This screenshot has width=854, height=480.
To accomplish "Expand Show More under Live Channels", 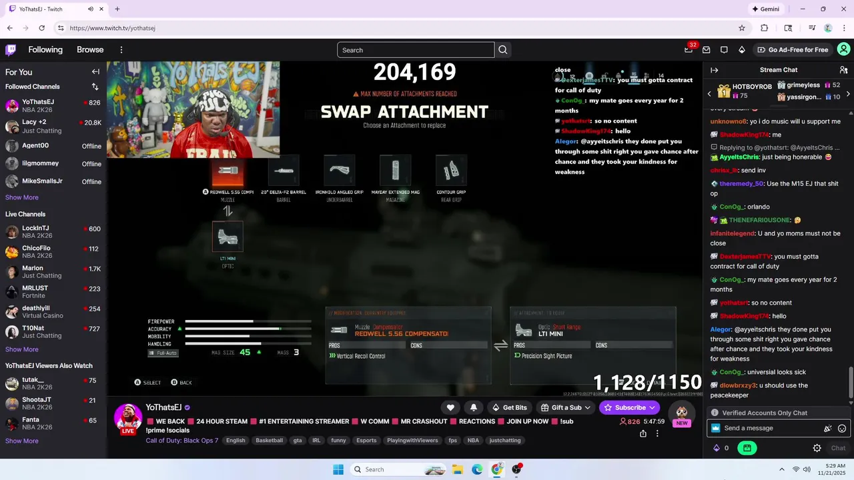I will 22,349.
